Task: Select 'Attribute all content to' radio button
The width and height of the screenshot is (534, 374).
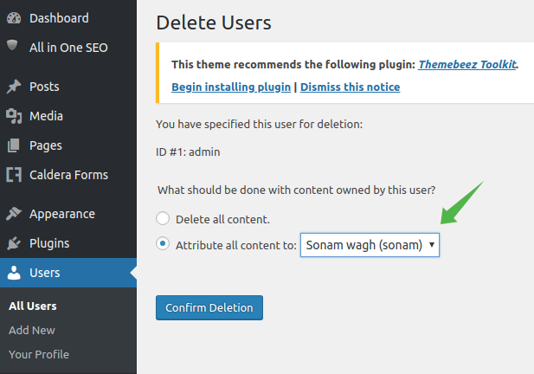Action: [163, 244]
